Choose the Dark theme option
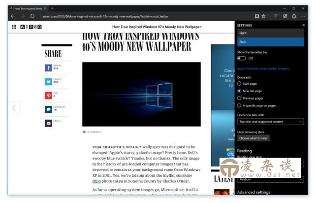 (x=270, y=42)
